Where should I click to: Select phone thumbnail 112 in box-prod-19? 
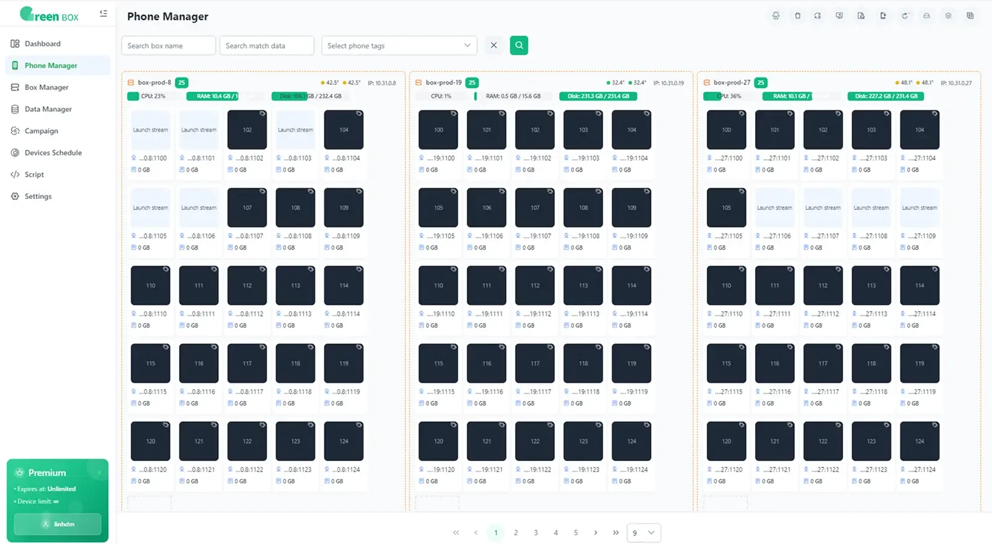[535, 286]
